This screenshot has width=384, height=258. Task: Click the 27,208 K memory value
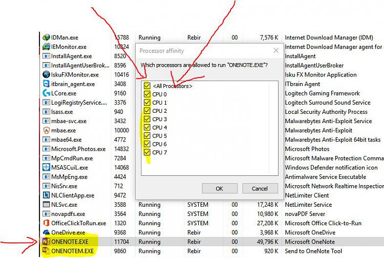[268, 223]
